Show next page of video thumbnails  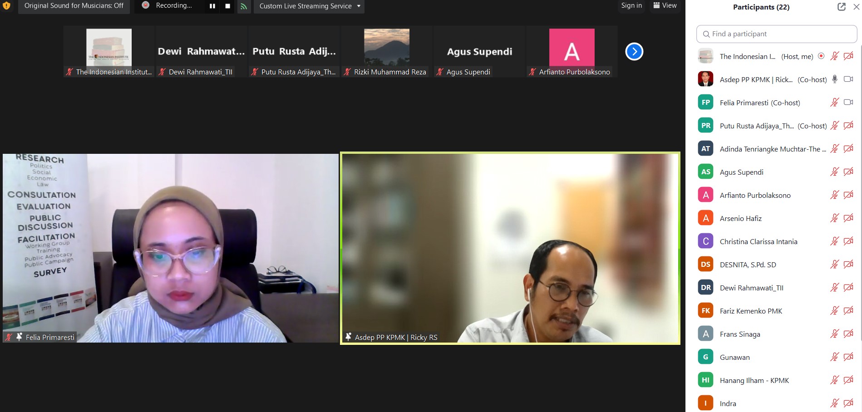[x=634, y=52]
